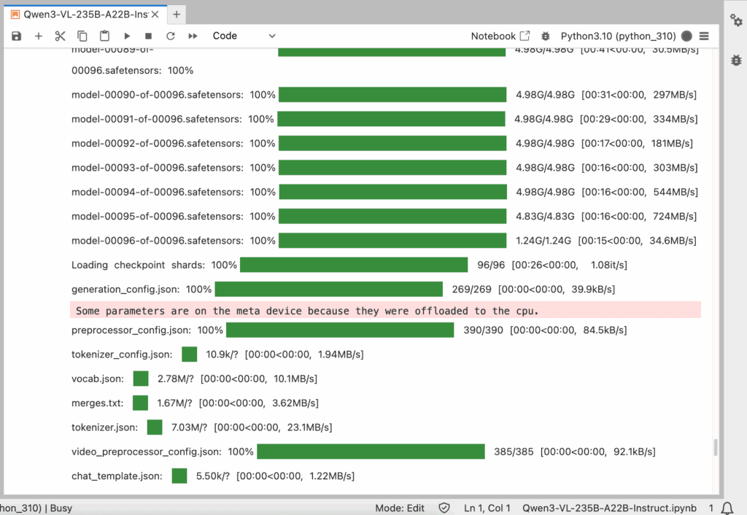The image size is (747, 515).
Task: Open a new launcher tab
Action: click(177, 14)
